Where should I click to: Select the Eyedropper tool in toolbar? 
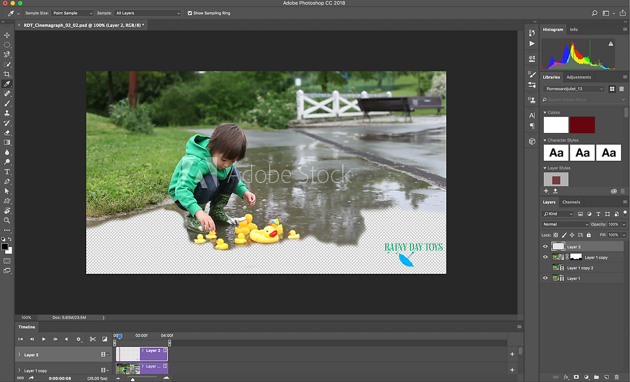pos(7,84)
